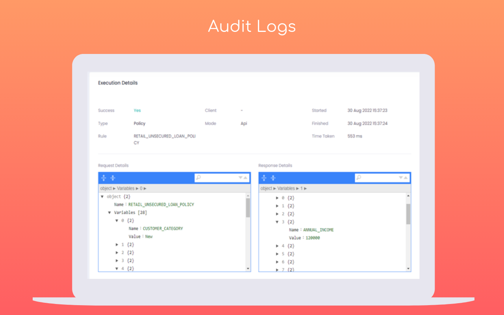
Task: Click previous-match up arrow in Response search
Action: pyautogui.click(x=406, y=178)
